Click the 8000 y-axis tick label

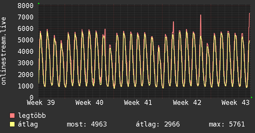click(26, 6)
